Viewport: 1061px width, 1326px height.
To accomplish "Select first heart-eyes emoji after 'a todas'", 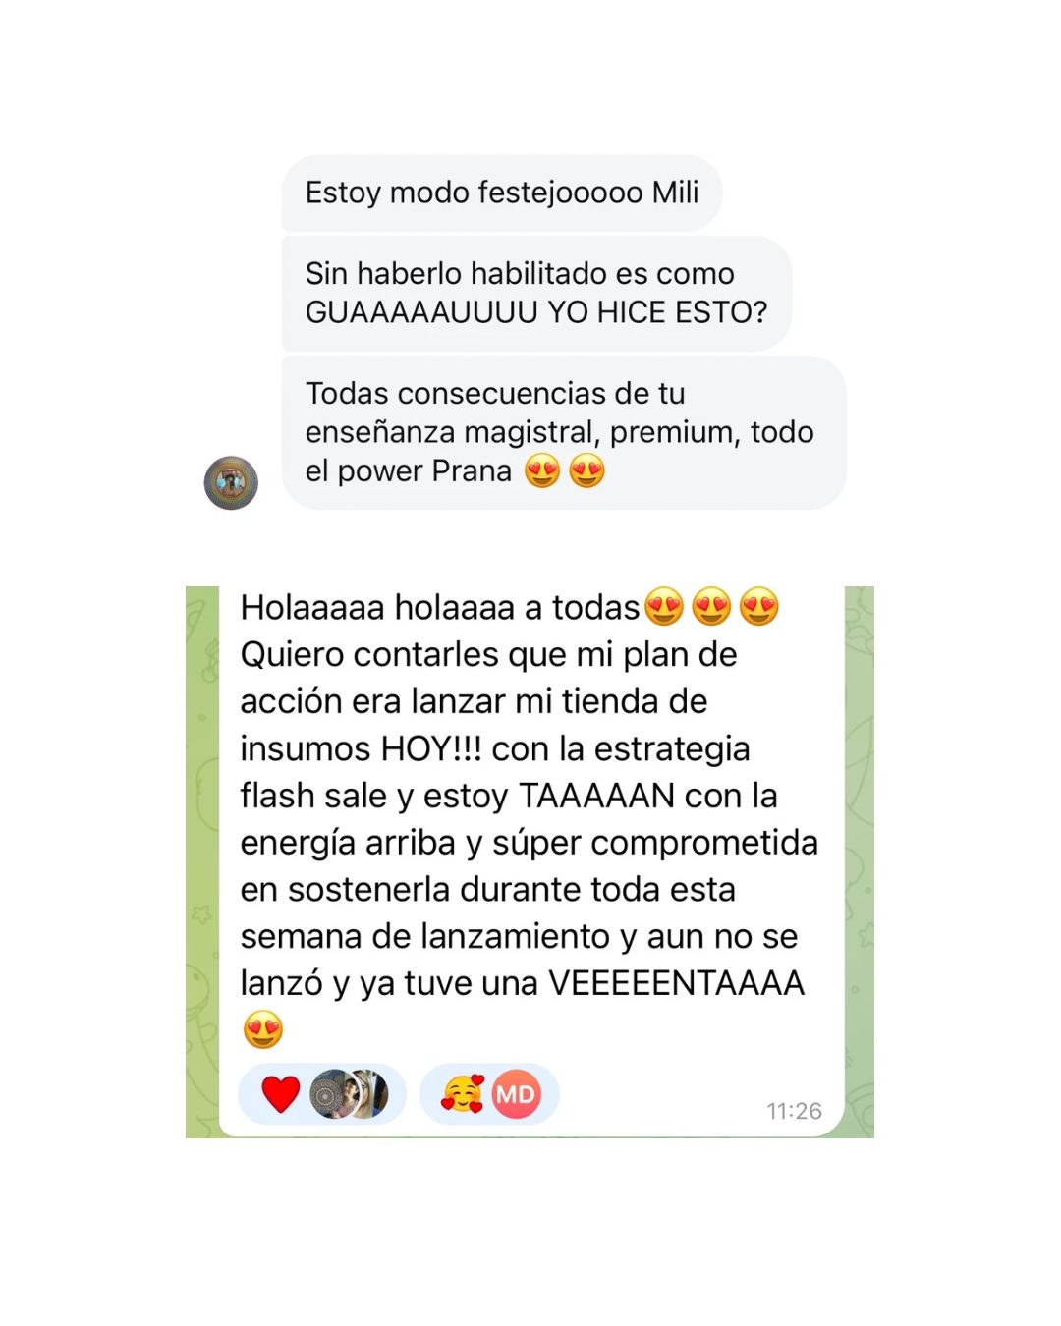I will click(664, 607).
